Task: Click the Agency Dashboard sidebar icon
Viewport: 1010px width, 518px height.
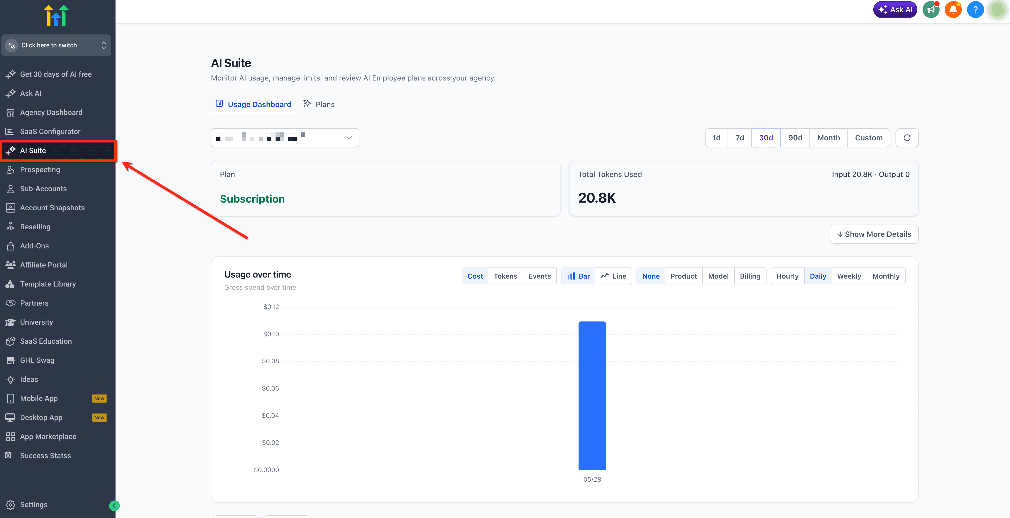Action: click(11, 113)
